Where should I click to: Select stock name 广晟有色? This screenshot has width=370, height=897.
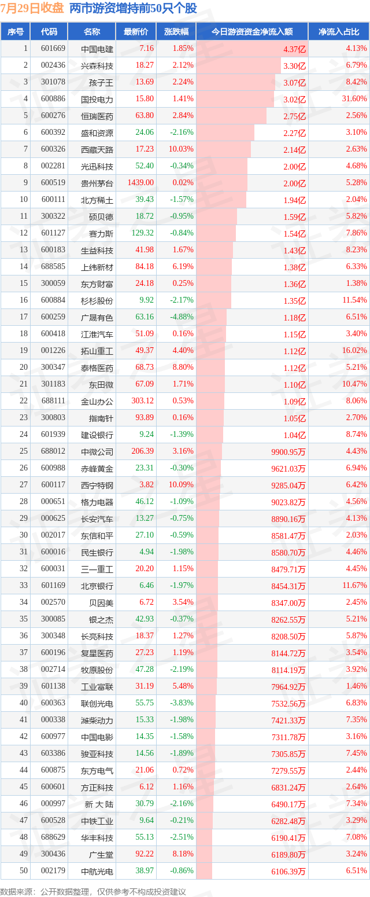[97, 318]
